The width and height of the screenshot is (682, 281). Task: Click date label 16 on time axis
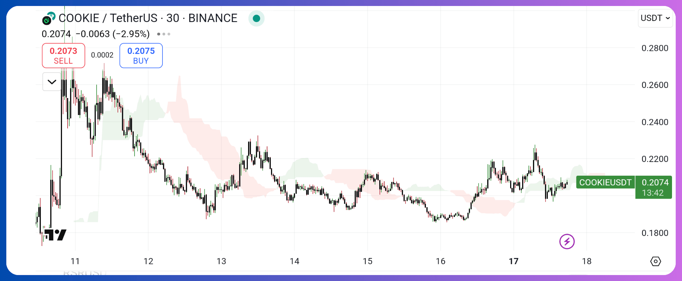pyautogui.click(x=441, y=261)
